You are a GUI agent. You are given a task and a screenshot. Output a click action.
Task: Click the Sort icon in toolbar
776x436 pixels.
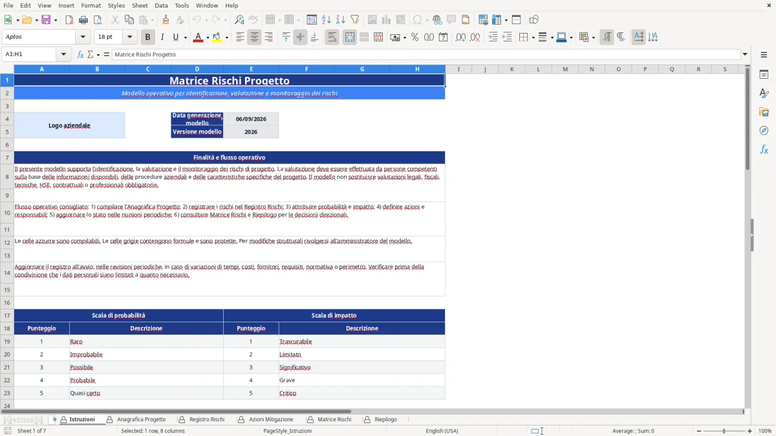312,20
